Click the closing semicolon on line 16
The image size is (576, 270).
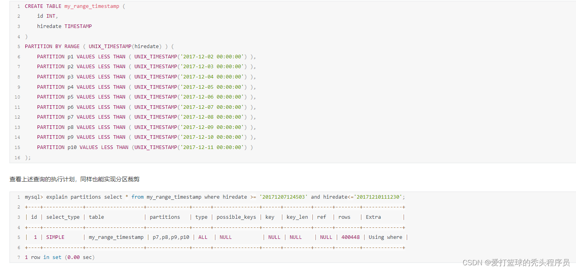(28, 157)
